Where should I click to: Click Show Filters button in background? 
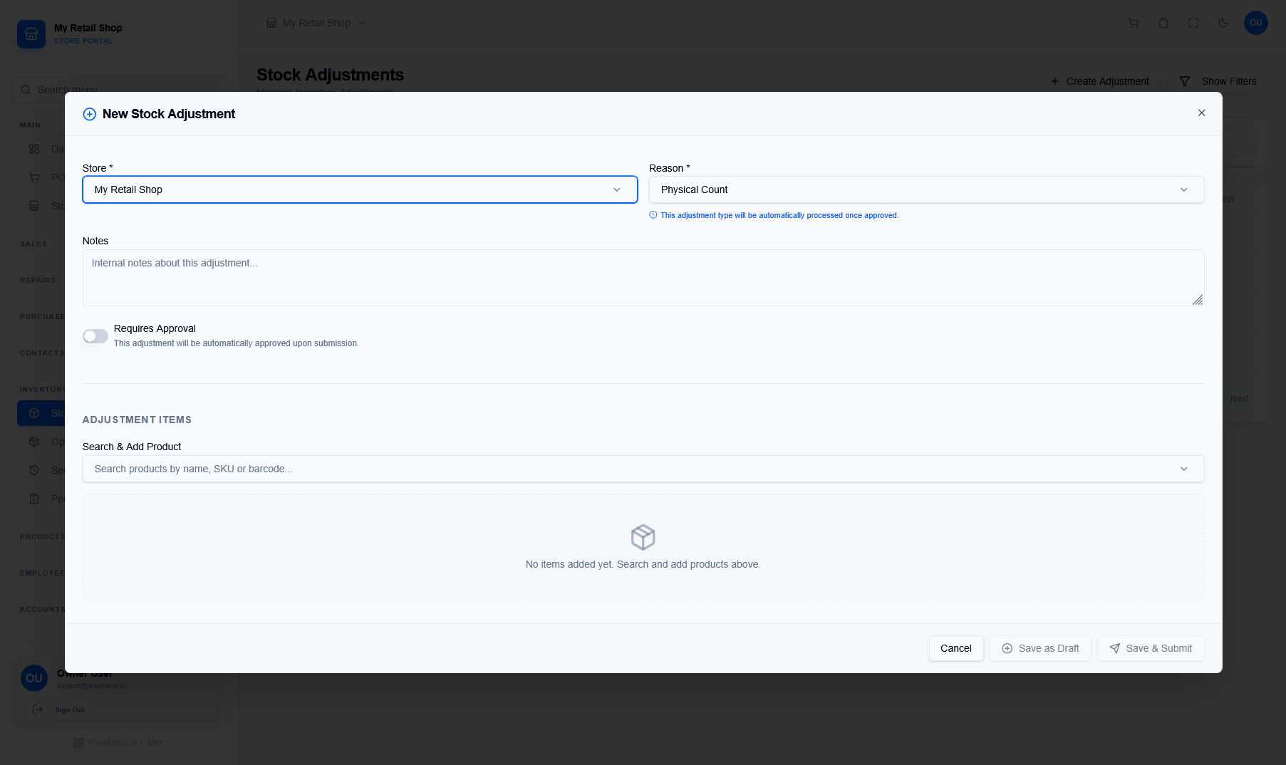[x=1218, y=81]
